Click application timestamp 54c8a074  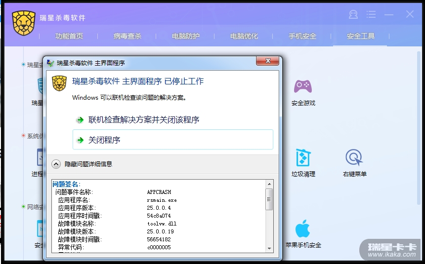point(159,216)
